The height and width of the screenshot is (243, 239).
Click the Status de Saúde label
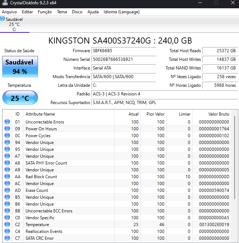pyautogui.click(x=19, y=51)
